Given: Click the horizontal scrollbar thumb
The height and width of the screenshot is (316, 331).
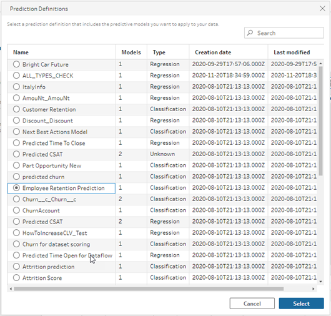Looking at the screenshot, I should coord(149,289).
